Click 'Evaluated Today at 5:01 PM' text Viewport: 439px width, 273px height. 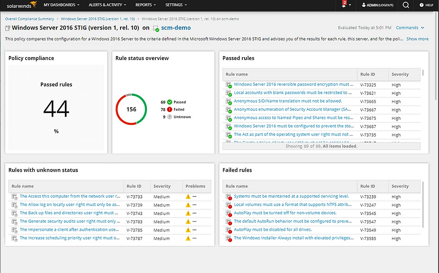point(365,27)
